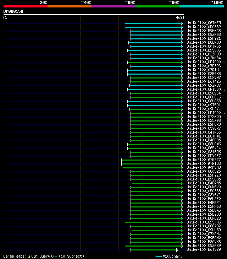Open hit UniRef100_A5A339
Image resolution: width=227 pixels, height=259 pixels.
[204, 27]
